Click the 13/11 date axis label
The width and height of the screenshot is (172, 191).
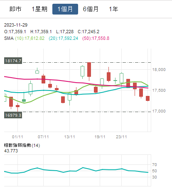coord(69,137)
